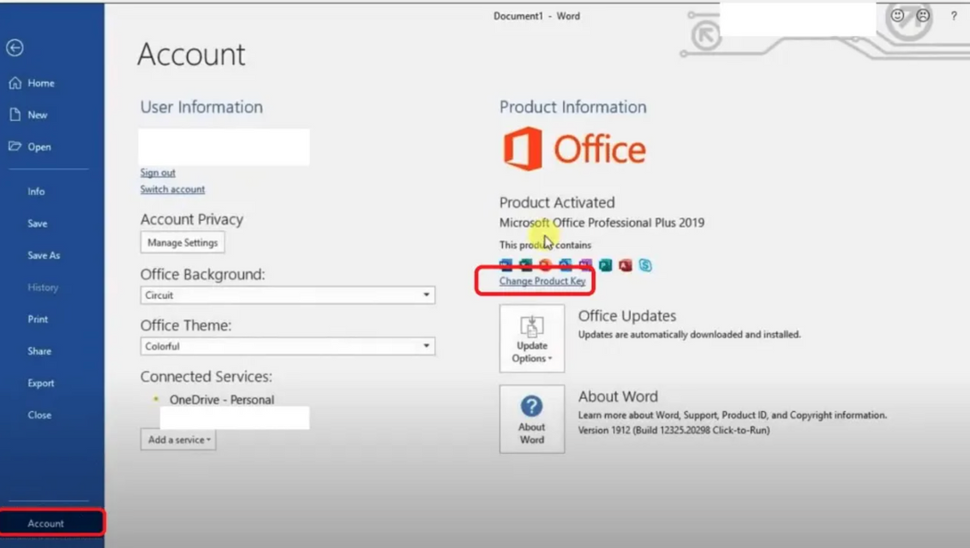
Task: Click the OneDrive - Personal service entry
Action: [221, 400]
